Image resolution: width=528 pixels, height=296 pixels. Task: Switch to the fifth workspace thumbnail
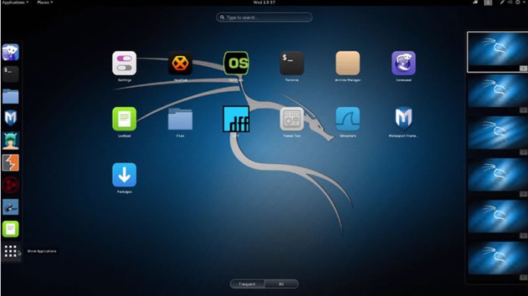point(498,216)
